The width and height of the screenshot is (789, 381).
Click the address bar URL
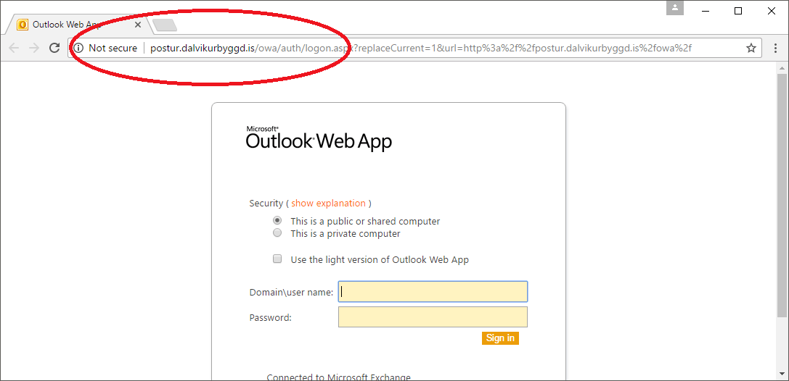click(421, 49)
